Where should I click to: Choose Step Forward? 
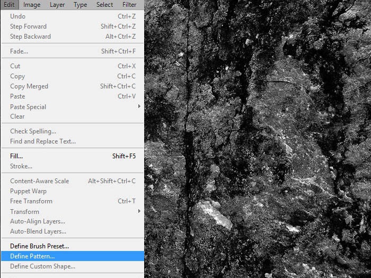click(73, 26)
